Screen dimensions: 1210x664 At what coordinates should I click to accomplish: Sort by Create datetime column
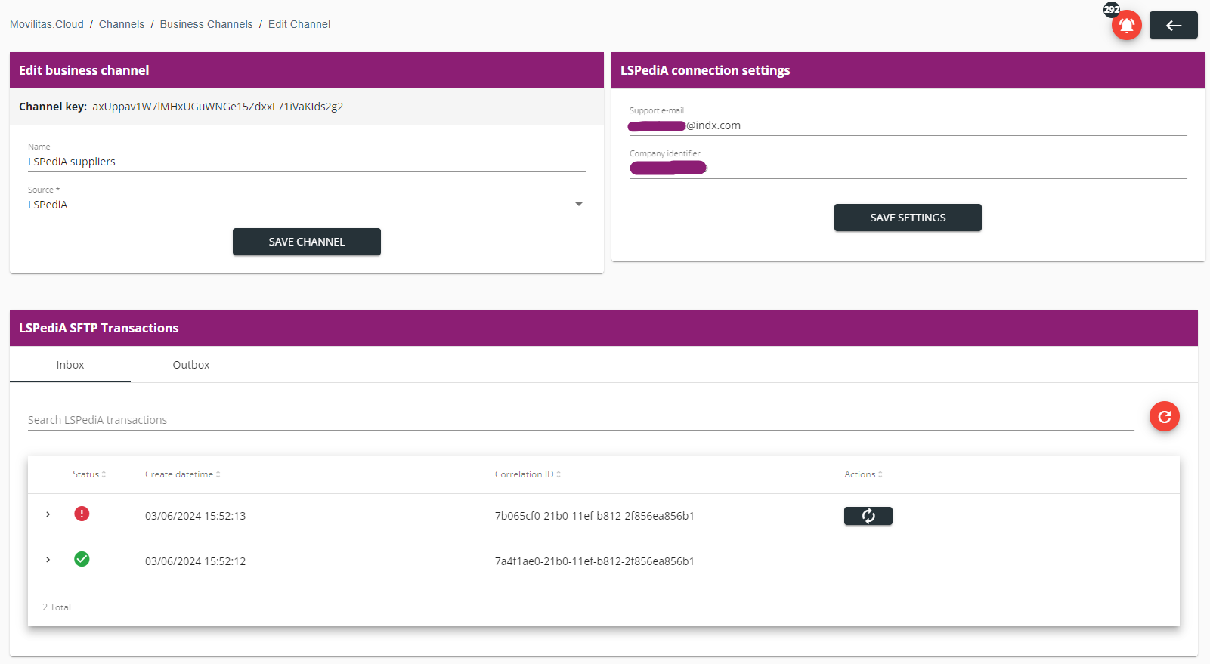point(182,474)
